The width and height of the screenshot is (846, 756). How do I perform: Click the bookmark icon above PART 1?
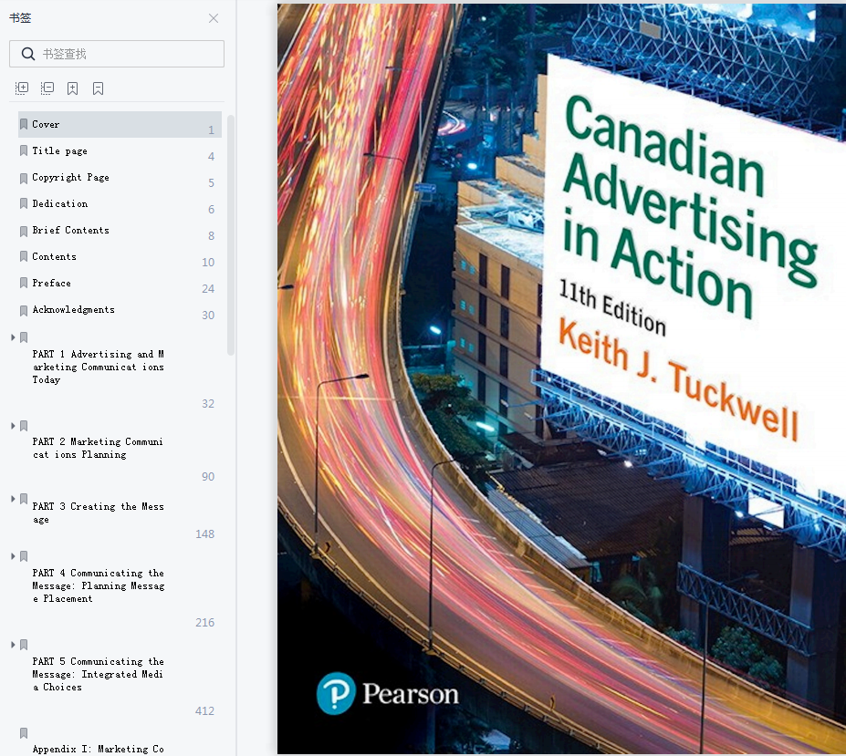(x=24, y=337)
